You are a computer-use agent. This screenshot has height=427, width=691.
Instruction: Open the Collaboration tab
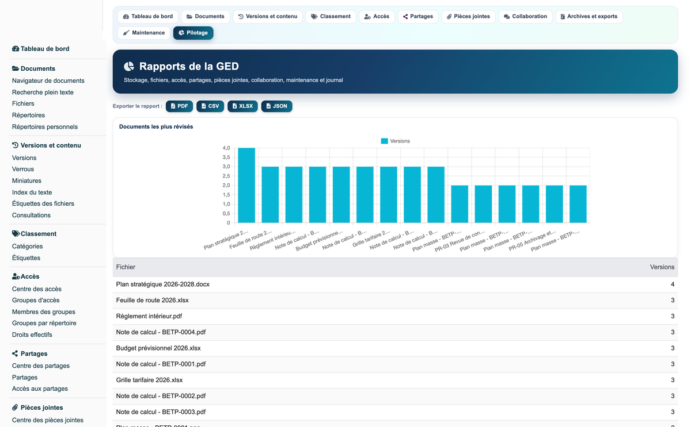[525, 17]
